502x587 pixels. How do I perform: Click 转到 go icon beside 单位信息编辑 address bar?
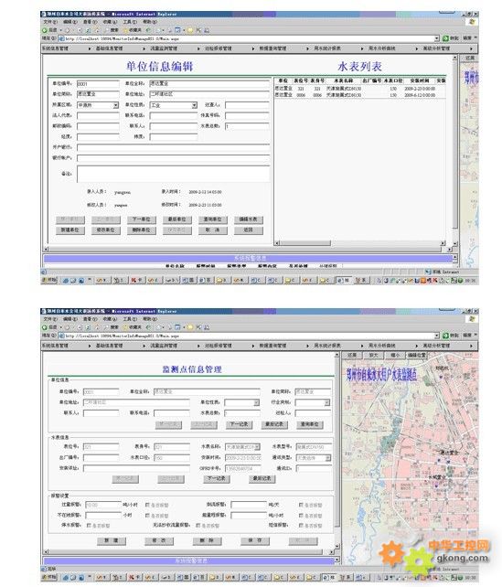[445, 38]
